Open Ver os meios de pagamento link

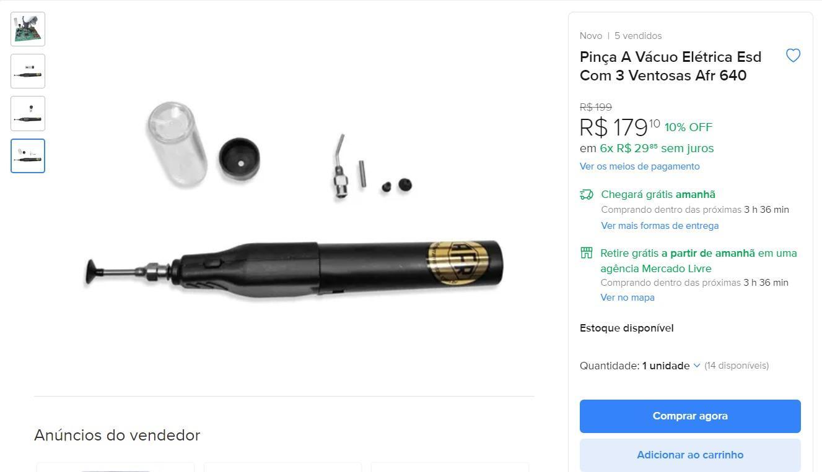tap(639, 166)
